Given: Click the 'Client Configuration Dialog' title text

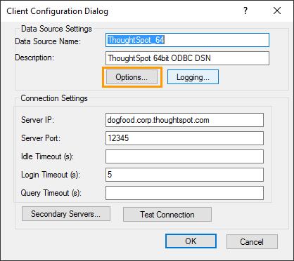Looking at the screenshot, I should 58,11.
